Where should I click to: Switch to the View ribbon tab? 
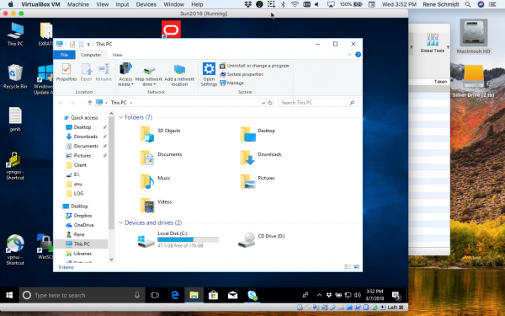(x=117, y=55)
